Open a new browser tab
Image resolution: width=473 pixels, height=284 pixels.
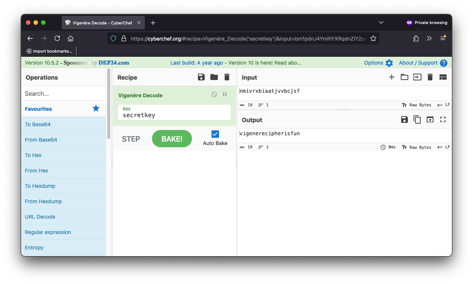(153, 23)
